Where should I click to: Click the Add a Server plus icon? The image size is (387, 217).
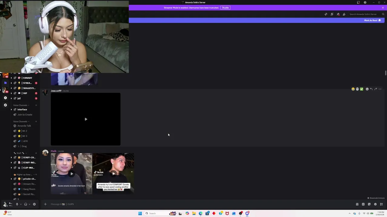pos(5,98)
